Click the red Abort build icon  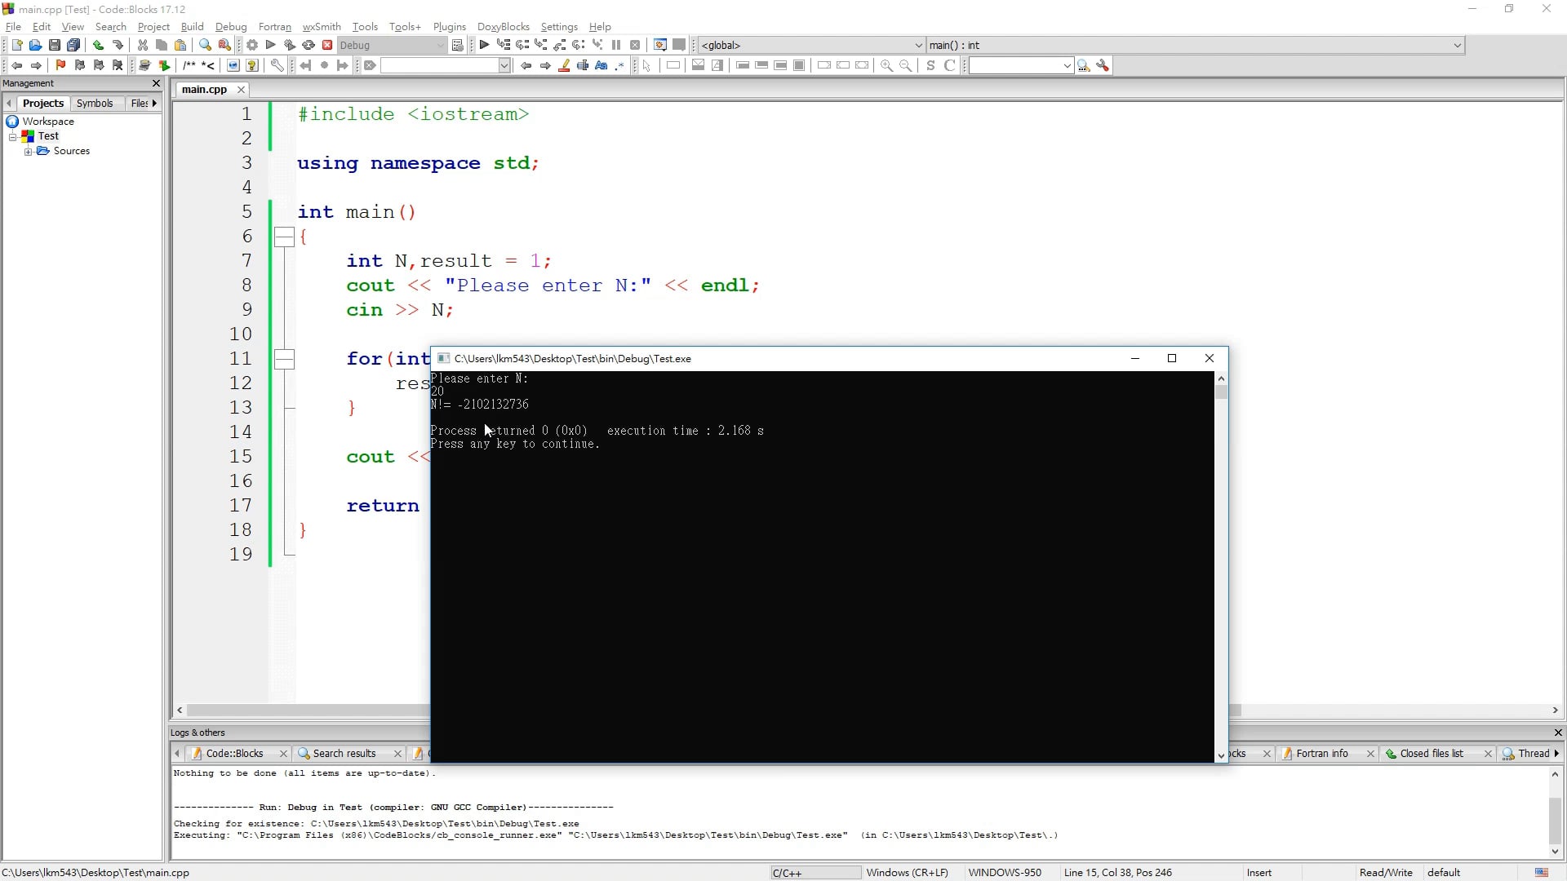pos(327,46)
